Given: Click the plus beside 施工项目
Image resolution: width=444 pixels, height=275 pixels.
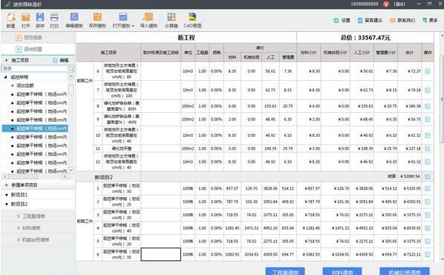Looking at the screenshot, I should coord(6,60).
